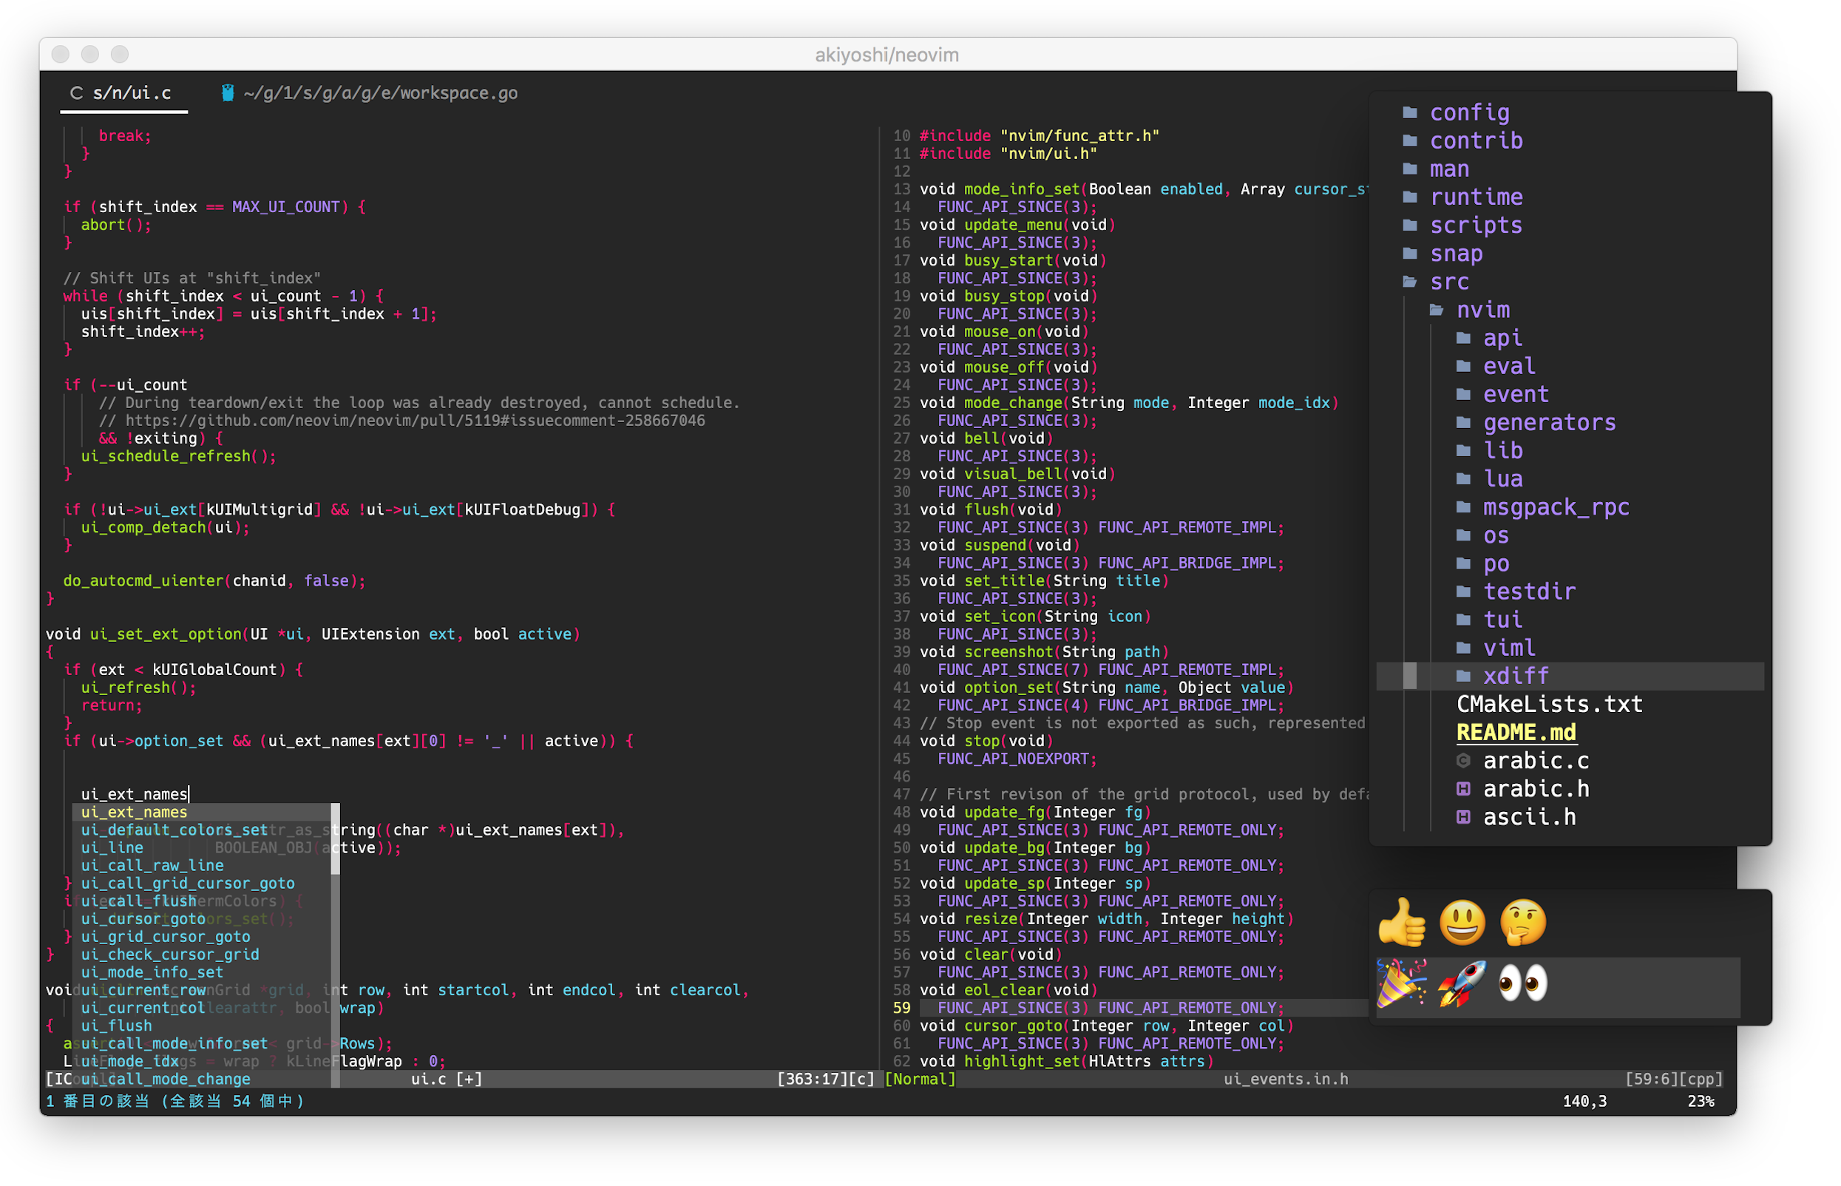Pick the party popper emoji
Screen dimensions: 1841x1186
point(1403,983)
